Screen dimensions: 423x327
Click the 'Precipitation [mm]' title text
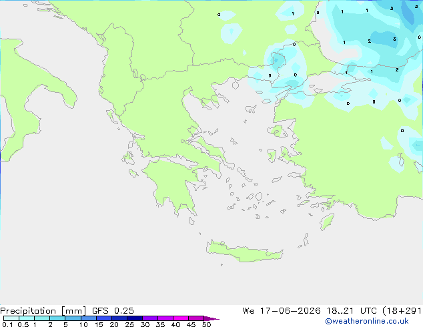[43, 311]
